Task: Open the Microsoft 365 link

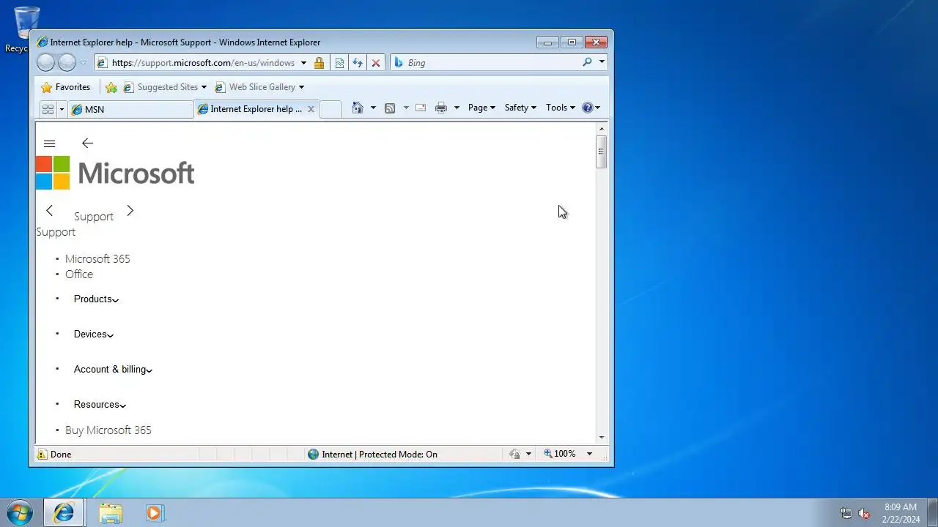Action: (x=97, y=259)
